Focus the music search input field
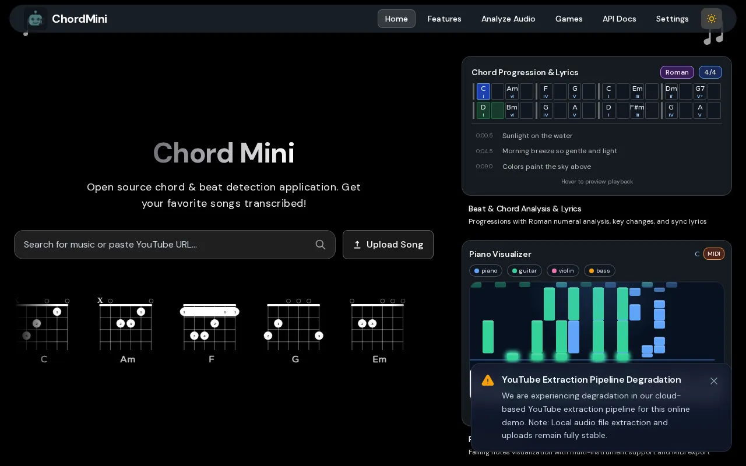The width and height of the screenshot is (746, 466). click(175, 245)
